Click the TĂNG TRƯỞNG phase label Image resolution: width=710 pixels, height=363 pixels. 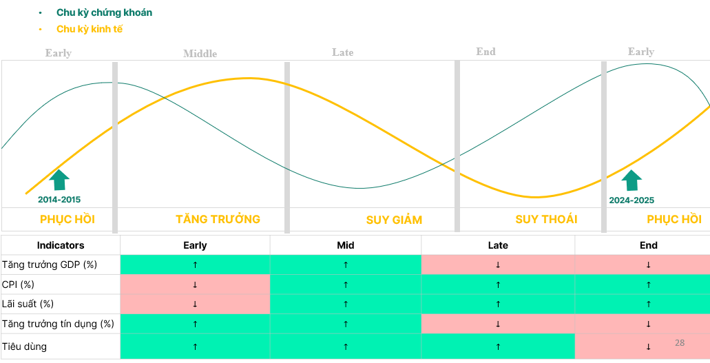pos(218,219)
